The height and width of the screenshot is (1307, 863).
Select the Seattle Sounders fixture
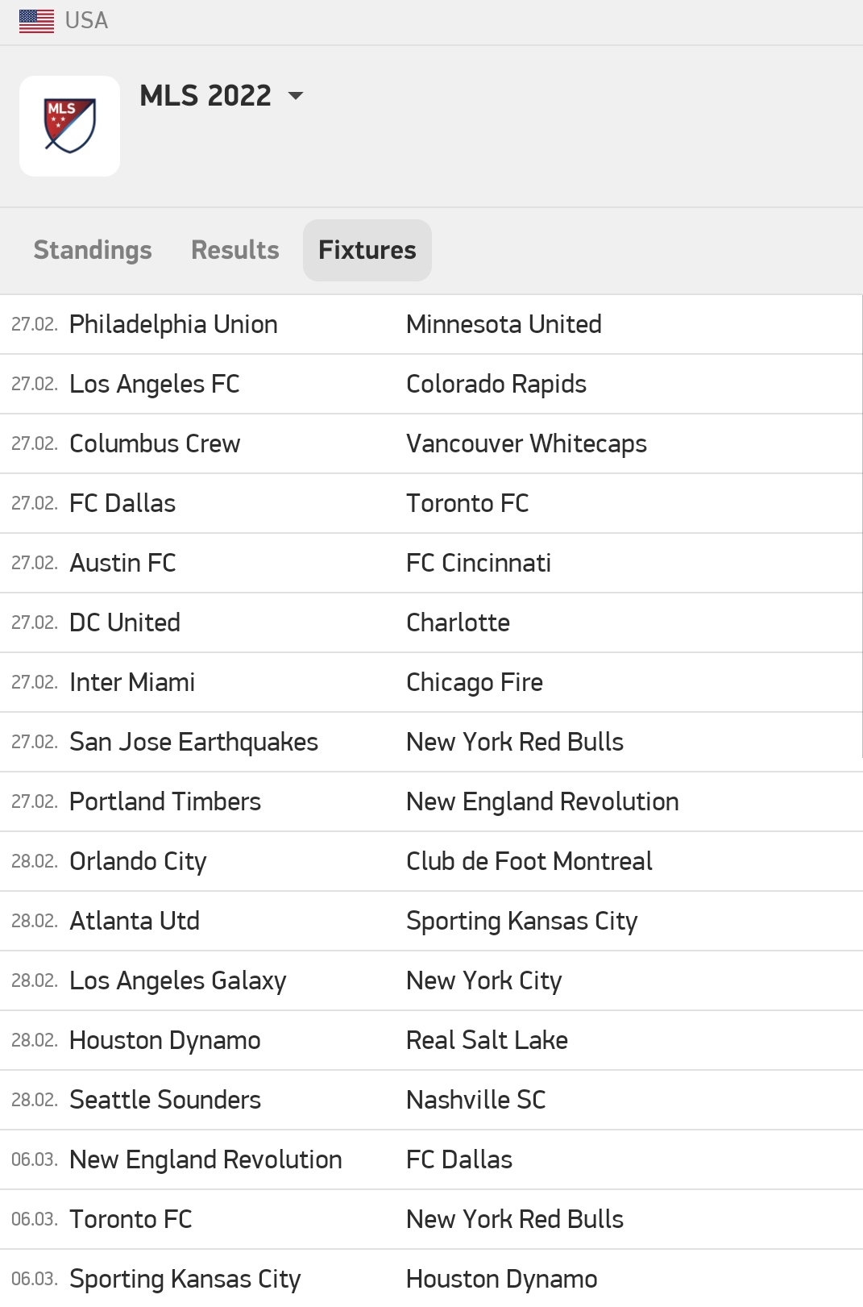coord(431,1100)
